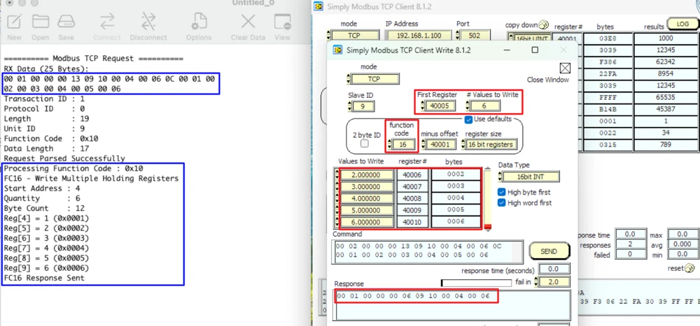Click the response time progress bar
The height and width of the screenshot is (326, 700).
[476, 283]
